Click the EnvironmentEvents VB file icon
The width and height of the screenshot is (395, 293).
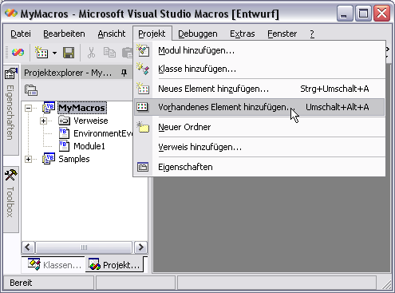tap(64, 133)
